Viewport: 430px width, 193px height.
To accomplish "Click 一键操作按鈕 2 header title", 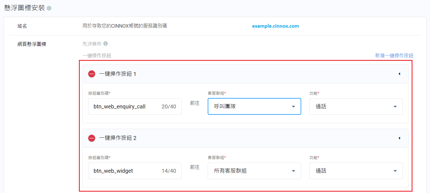I will 118,138.
